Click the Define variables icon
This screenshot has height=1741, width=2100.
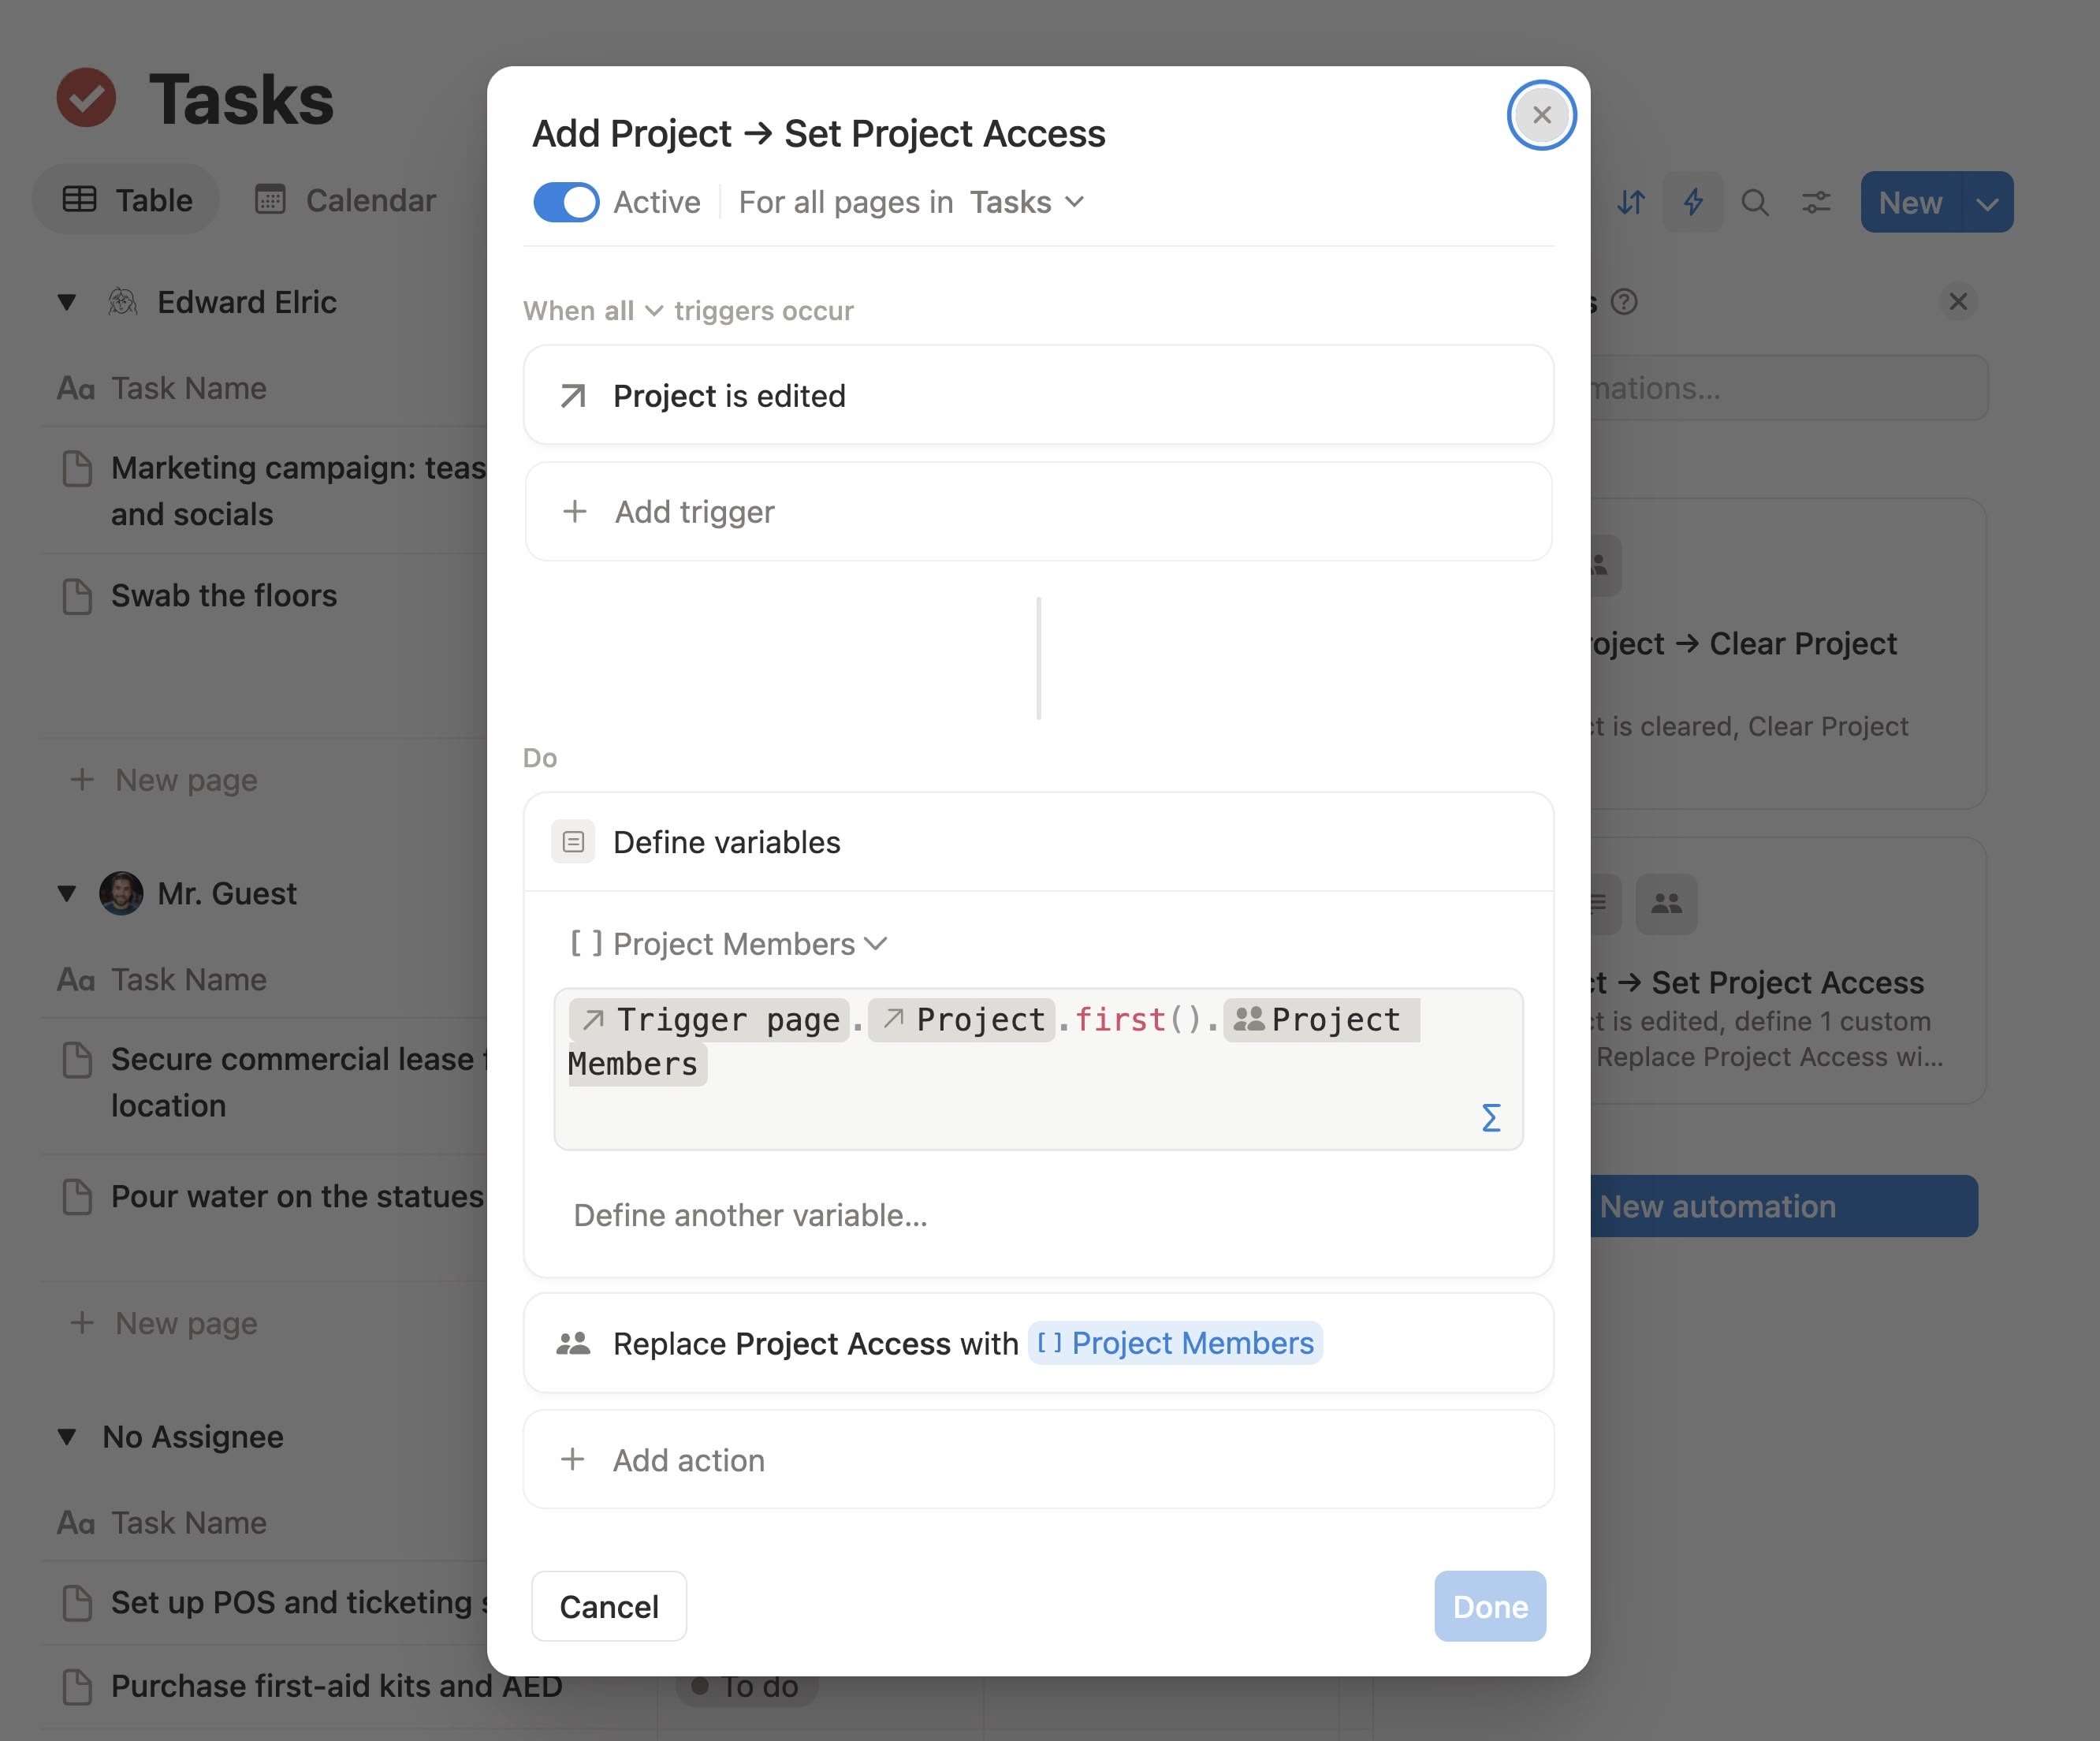click(573, 842)
